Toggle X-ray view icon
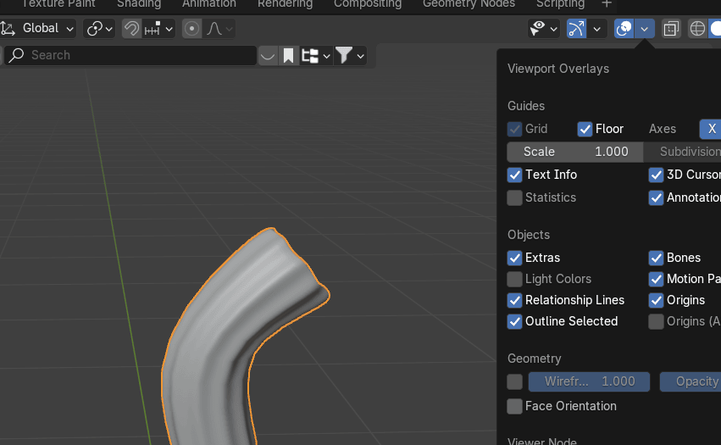Image resolution: width=721 pixels, height=445 pixels. (671, 29)
